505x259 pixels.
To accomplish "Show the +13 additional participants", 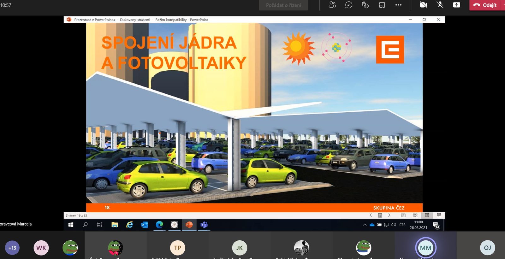I will click(x=12, y=248).
